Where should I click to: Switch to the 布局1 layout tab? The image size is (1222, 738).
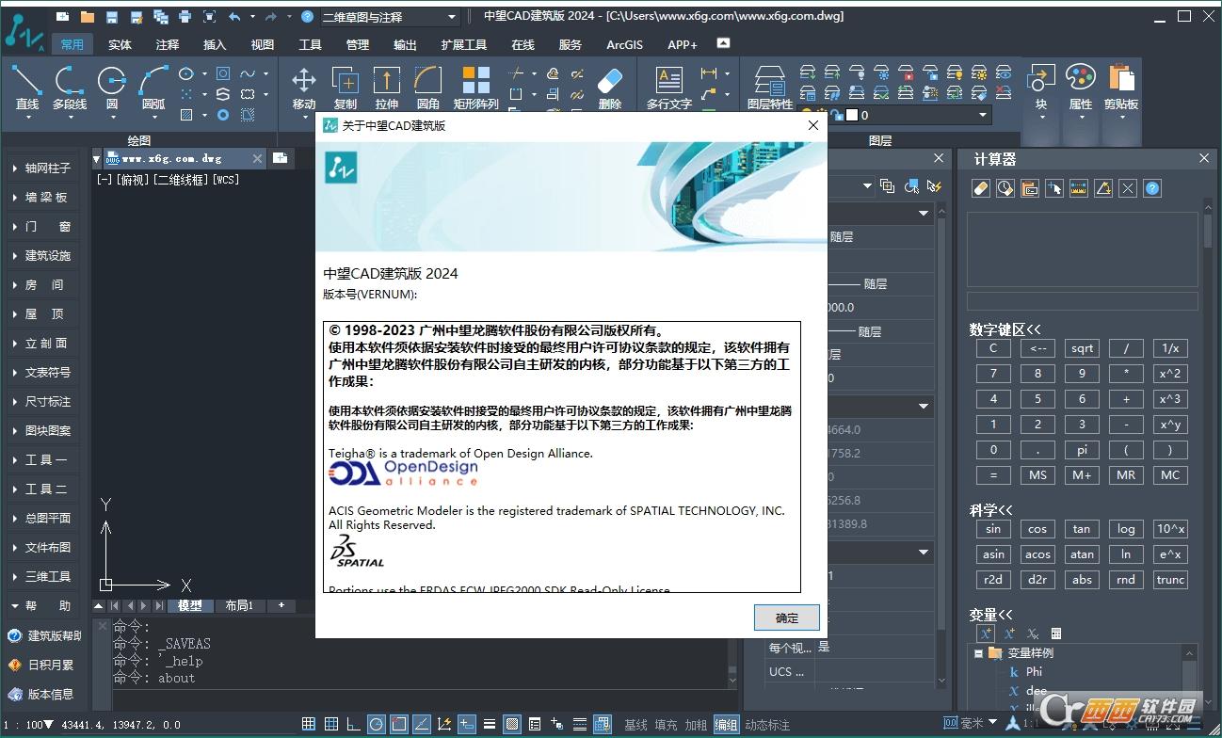coord(239,605)
